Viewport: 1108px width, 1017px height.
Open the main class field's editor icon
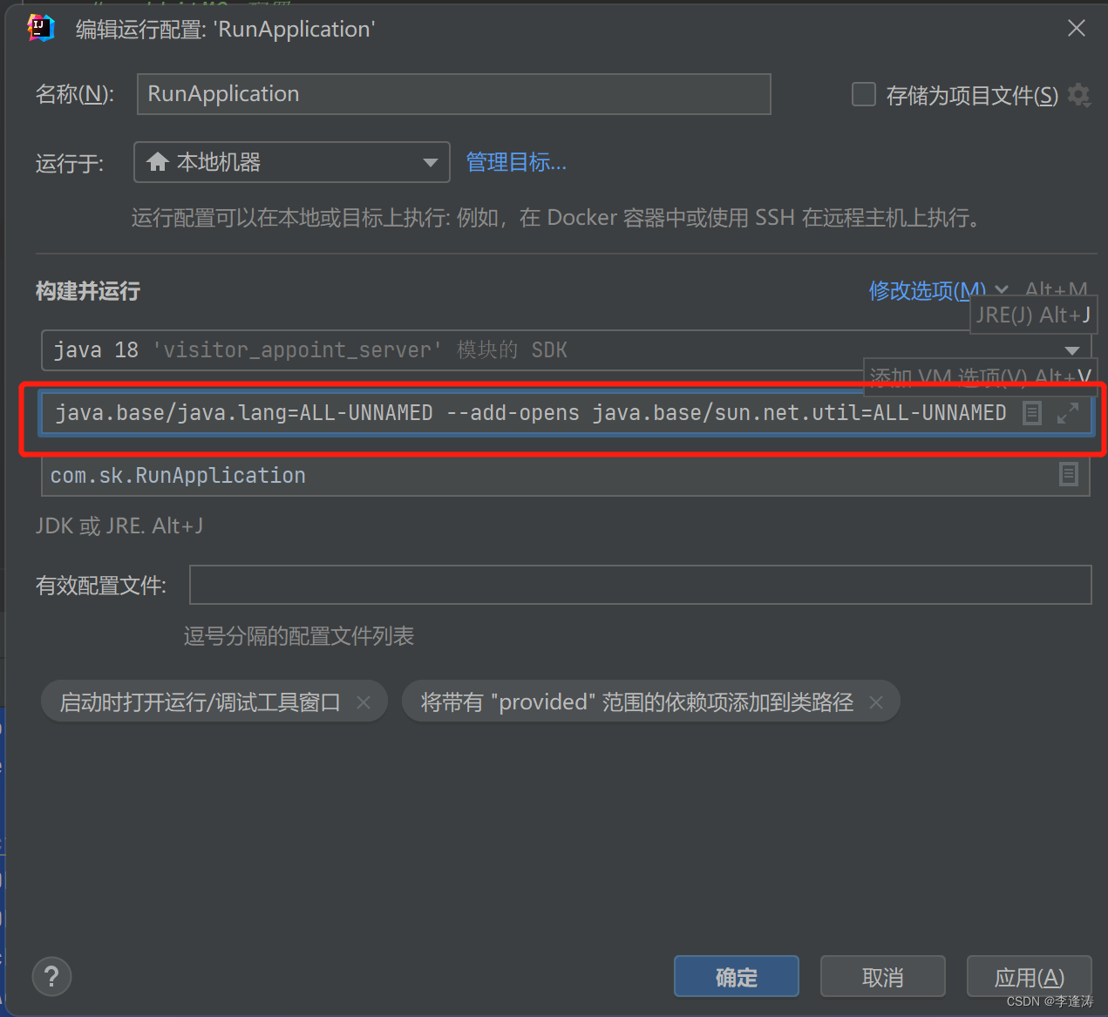(1069, 474)
